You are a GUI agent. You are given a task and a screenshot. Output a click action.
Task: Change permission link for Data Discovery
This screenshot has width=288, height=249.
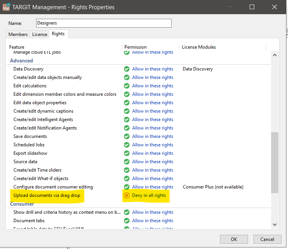152,69
